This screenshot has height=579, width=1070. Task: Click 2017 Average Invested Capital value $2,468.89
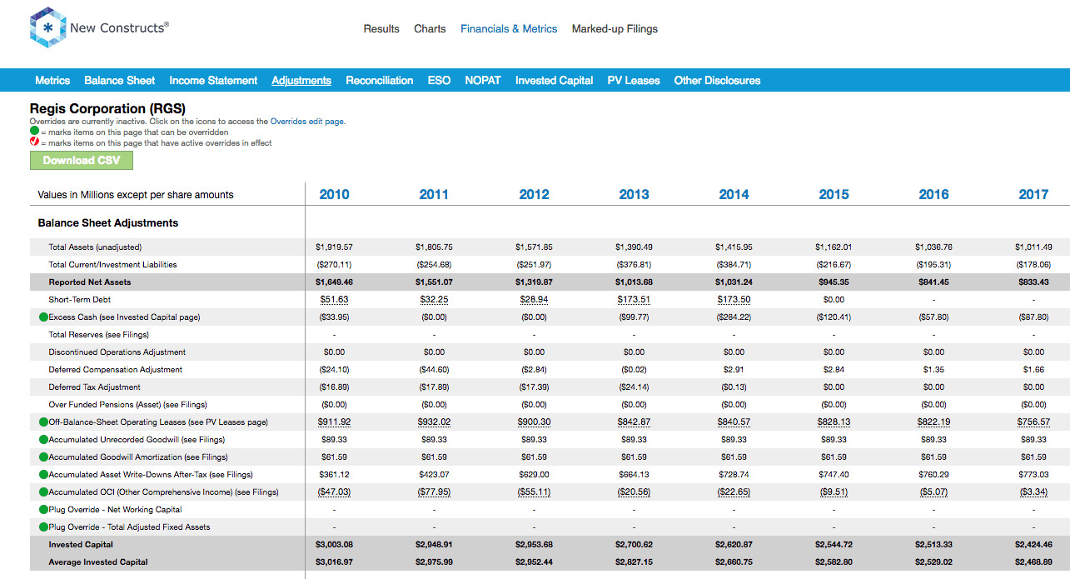point(1033,562)
